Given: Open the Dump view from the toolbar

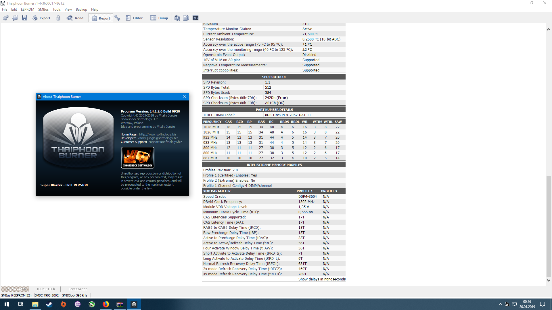Looking at the screenshot, I should pos(159,18).
